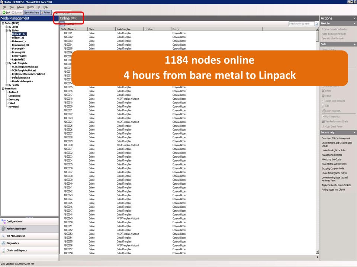
Task: Sort by Netbios Name column header
Action: [74, 29]
